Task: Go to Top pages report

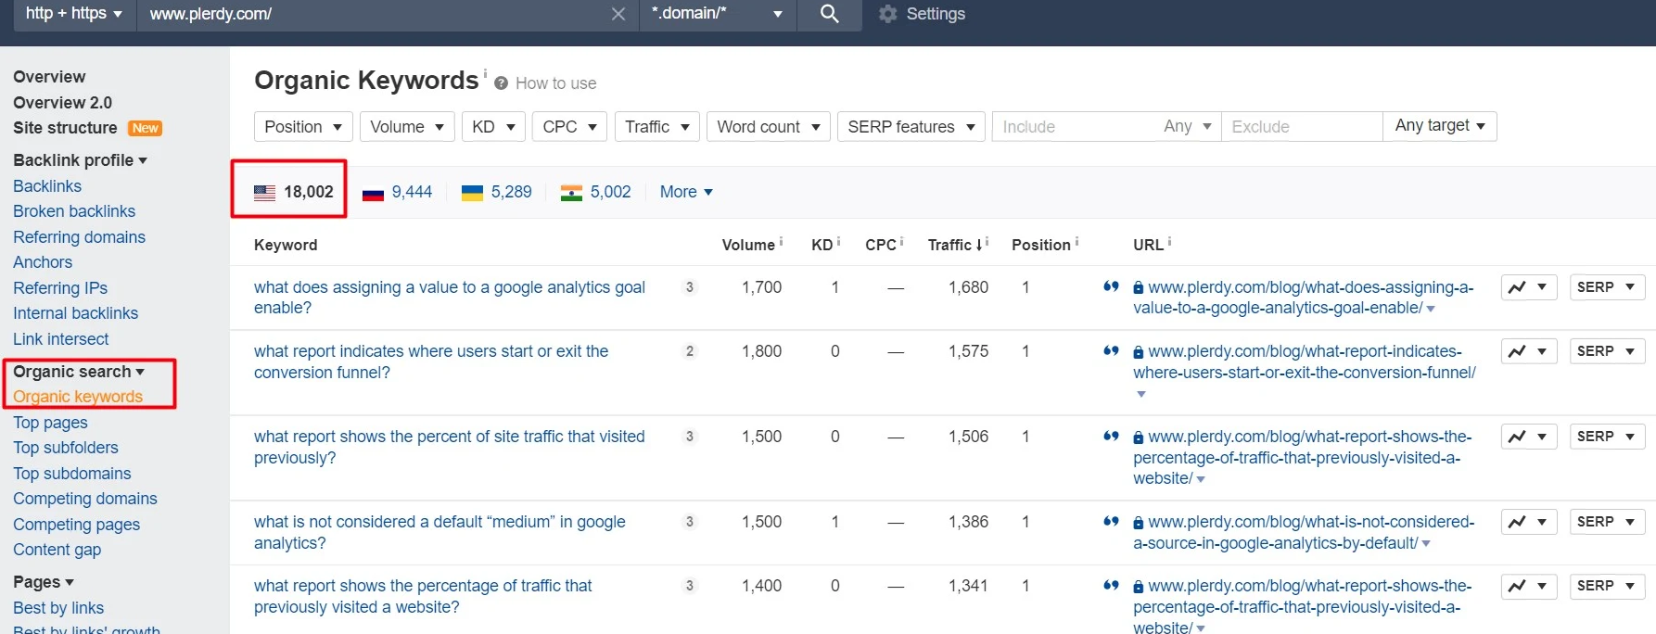Action: [50, 423]
